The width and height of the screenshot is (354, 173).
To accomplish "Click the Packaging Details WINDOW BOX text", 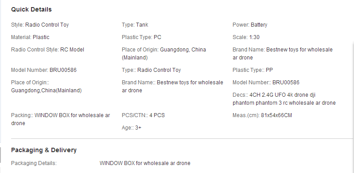I will pos(145,163).
